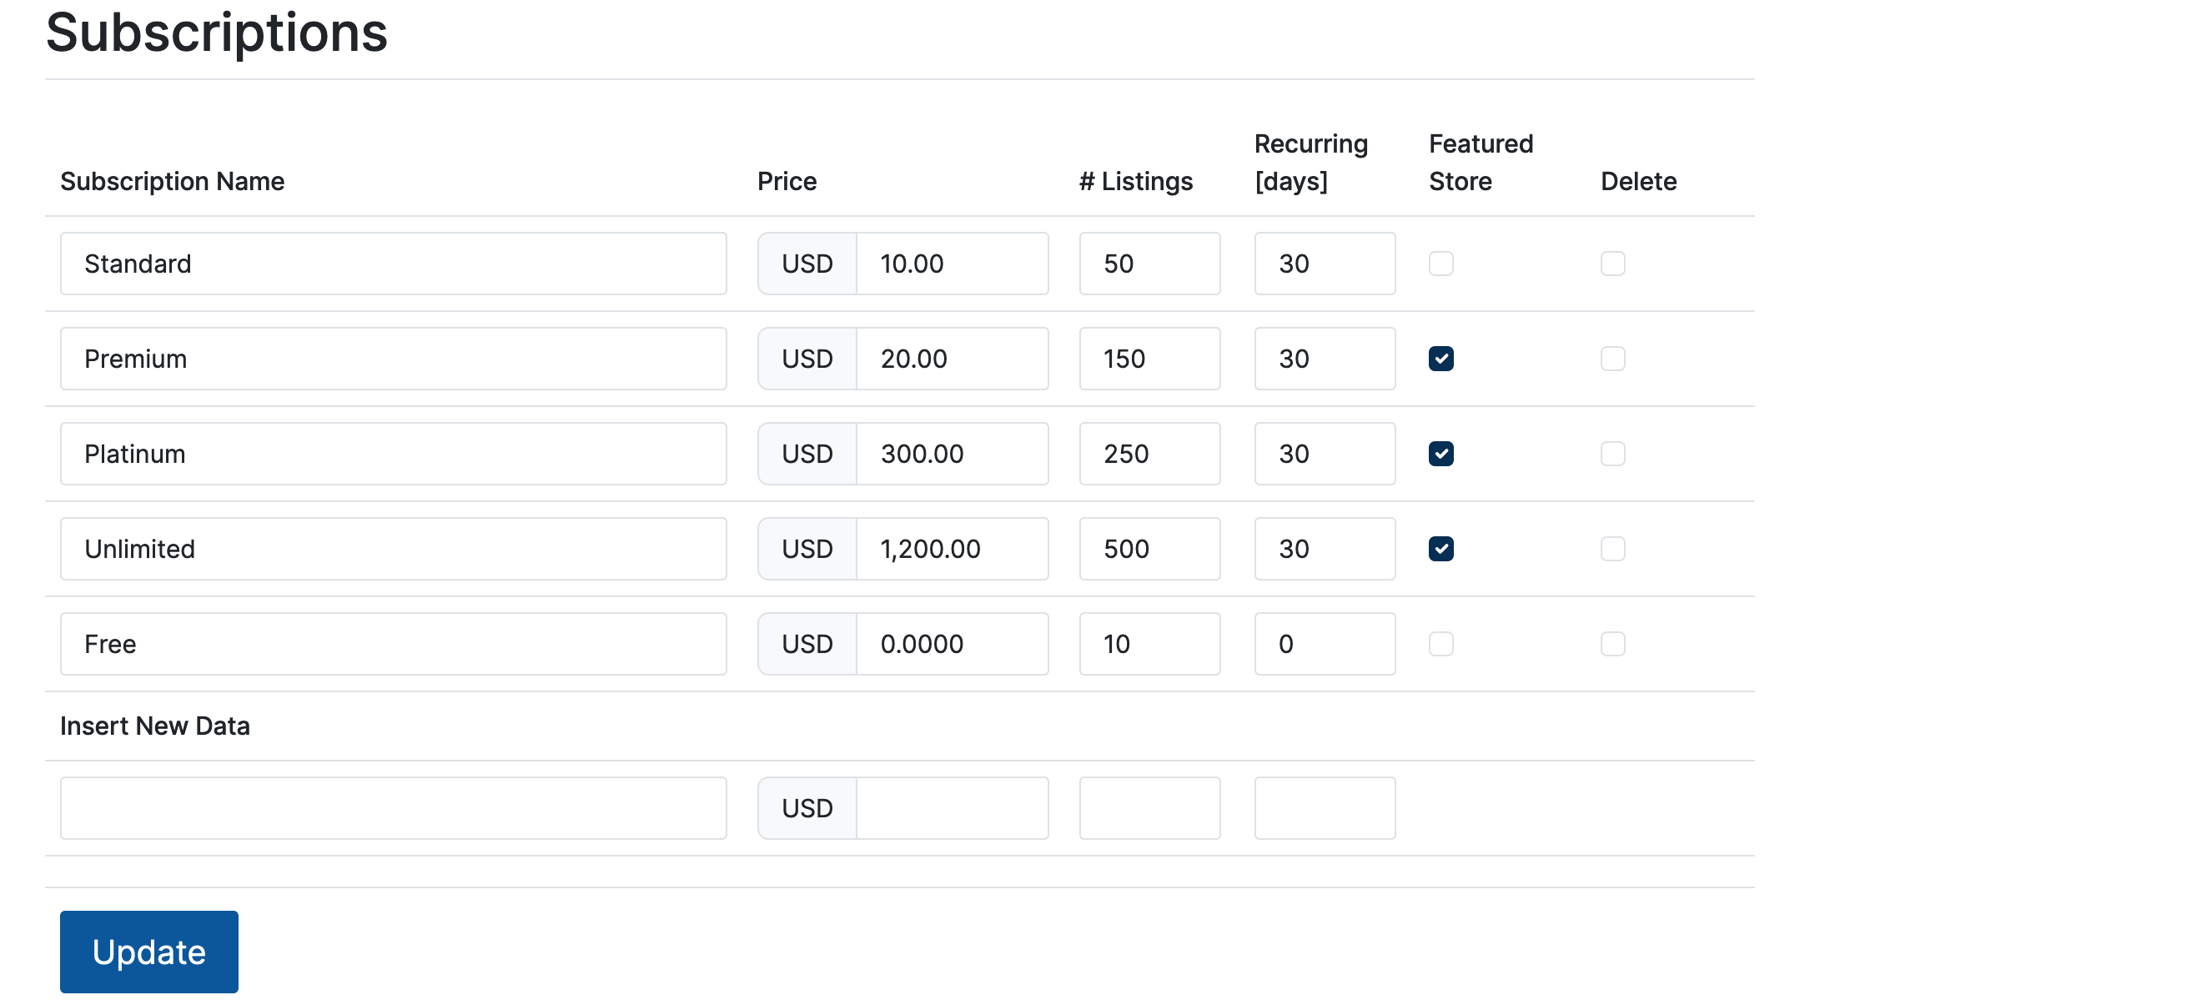Disable Featured Store for Unlimited subscription

pyautogui.click(x=1440, y=549)
